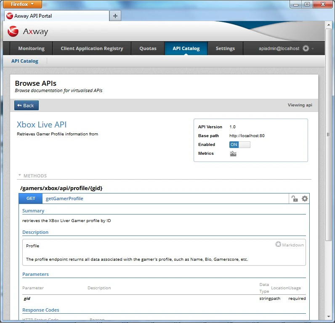Click the Viewing api status text
This screenshot has width=335, height=323.
[300, 105]
